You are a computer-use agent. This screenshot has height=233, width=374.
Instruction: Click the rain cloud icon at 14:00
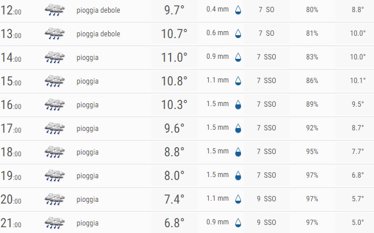[x=54, y=57]
